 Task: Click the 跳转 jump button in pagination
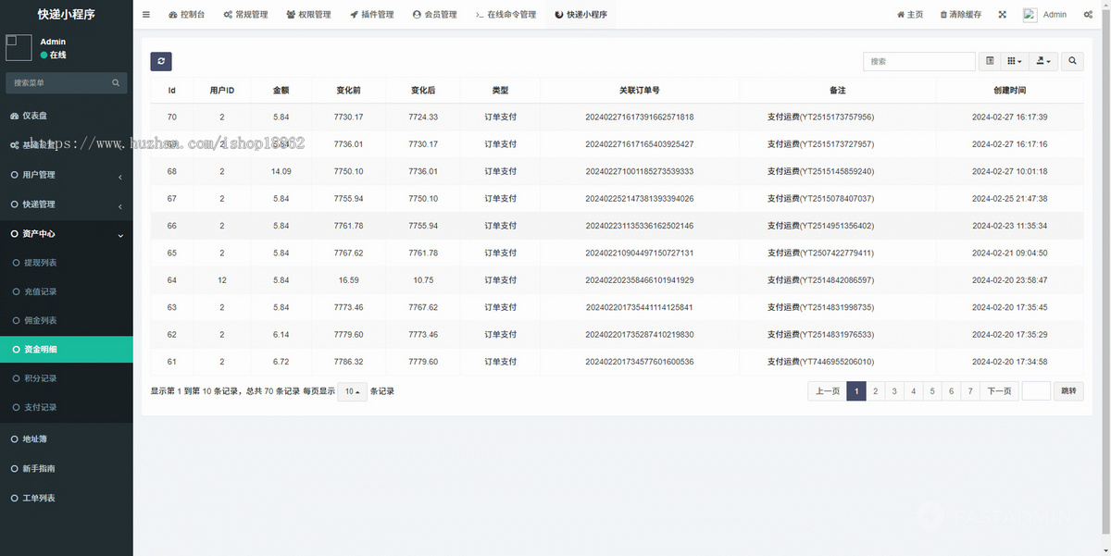click(1067, 390)
